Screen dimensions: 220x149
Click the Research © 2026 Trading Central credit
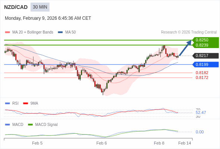189,32
